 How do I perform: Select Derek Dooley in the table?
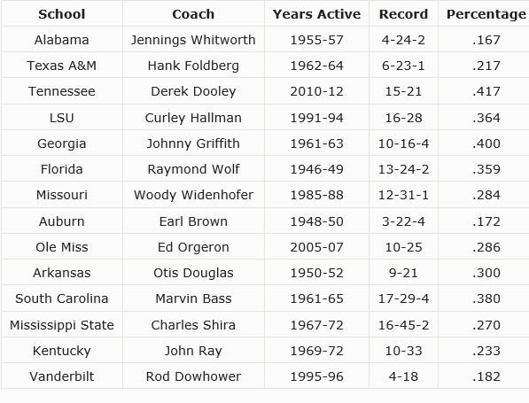click(x=193, y=91)
